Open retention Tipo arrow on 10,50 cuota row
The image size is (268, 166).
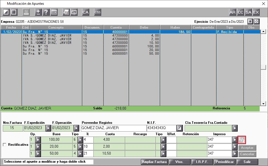(163, 154)
